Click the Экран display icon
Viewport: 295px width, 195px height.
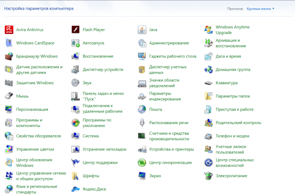[142, 176]
